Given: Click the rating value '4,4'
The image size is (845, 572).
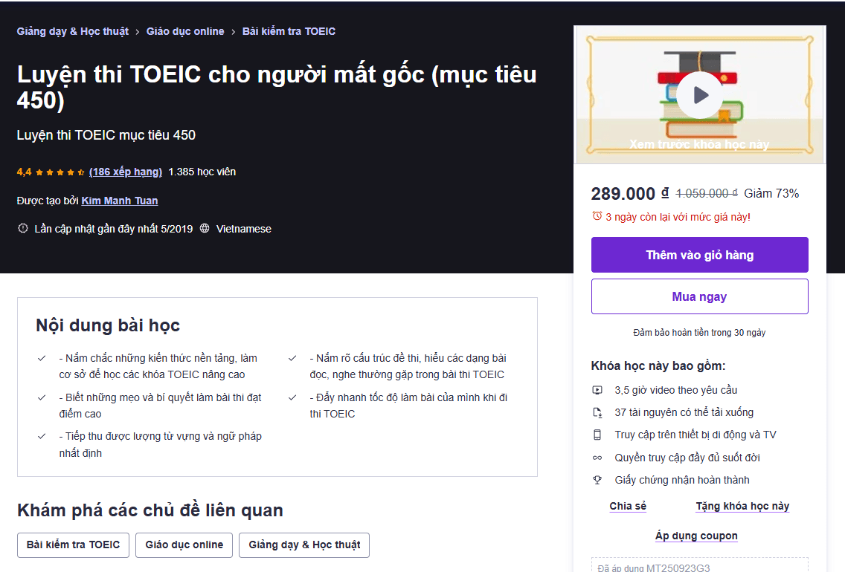Looking at the screenshot, I should tap(25, 172).
